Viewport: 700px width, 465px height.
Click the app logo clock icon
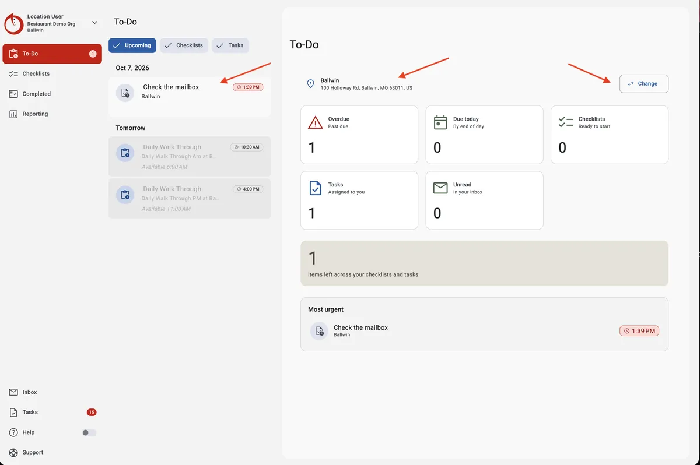click(x=13, y=23)
